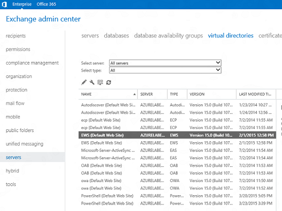This screenshot has height=211, width=282.
Task: Select the virtual directories tab
Action: [231, 36]
